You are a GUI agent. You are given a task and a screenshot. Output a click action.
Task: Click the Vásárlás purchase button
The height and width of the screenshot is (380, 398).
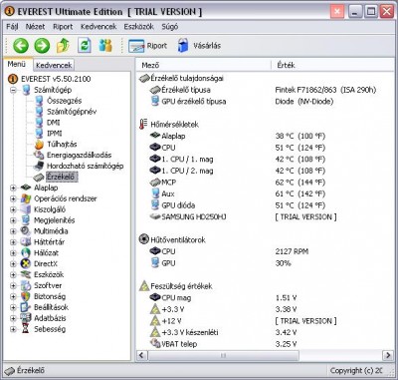[199, 46]
